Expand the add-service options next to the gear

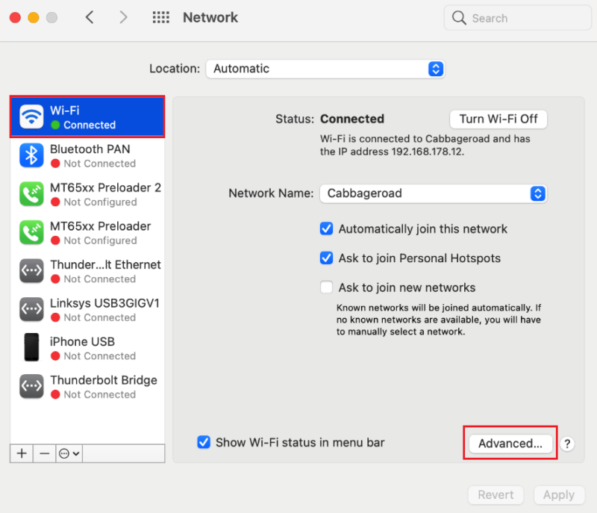tap(77, 453)
